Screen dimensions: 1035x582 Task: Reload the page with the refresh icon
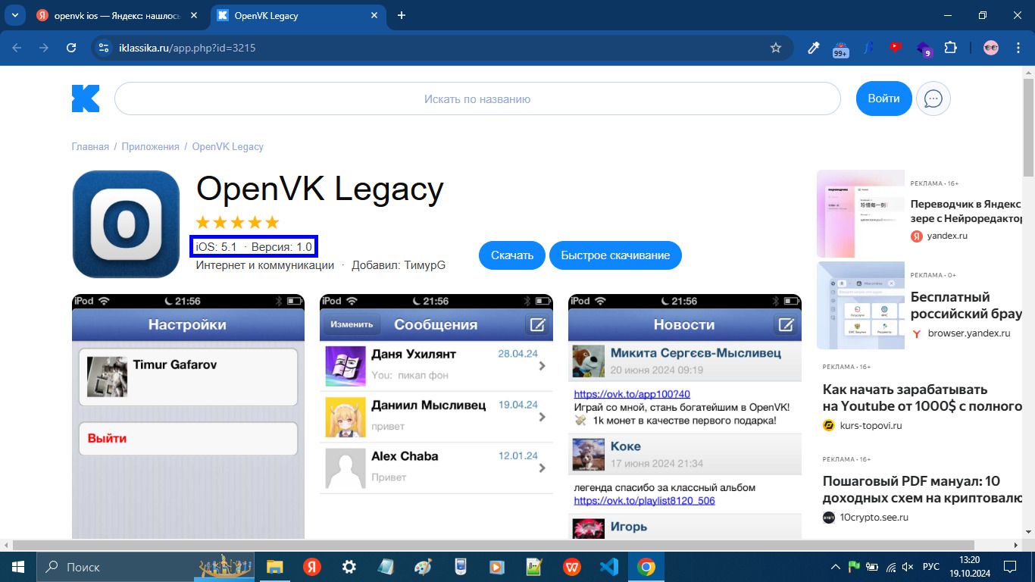pyautogui.click(x=71, y=48)
